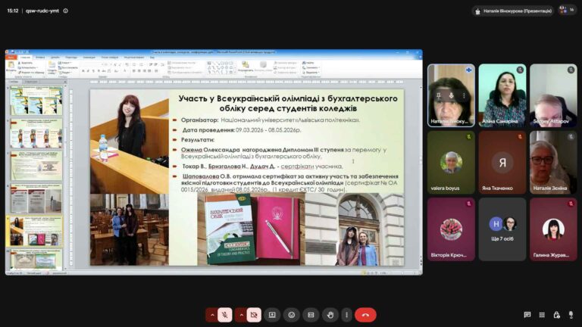
Task: Click the orange File tab in PowerPoint
Action: click(x=11, y=58)
